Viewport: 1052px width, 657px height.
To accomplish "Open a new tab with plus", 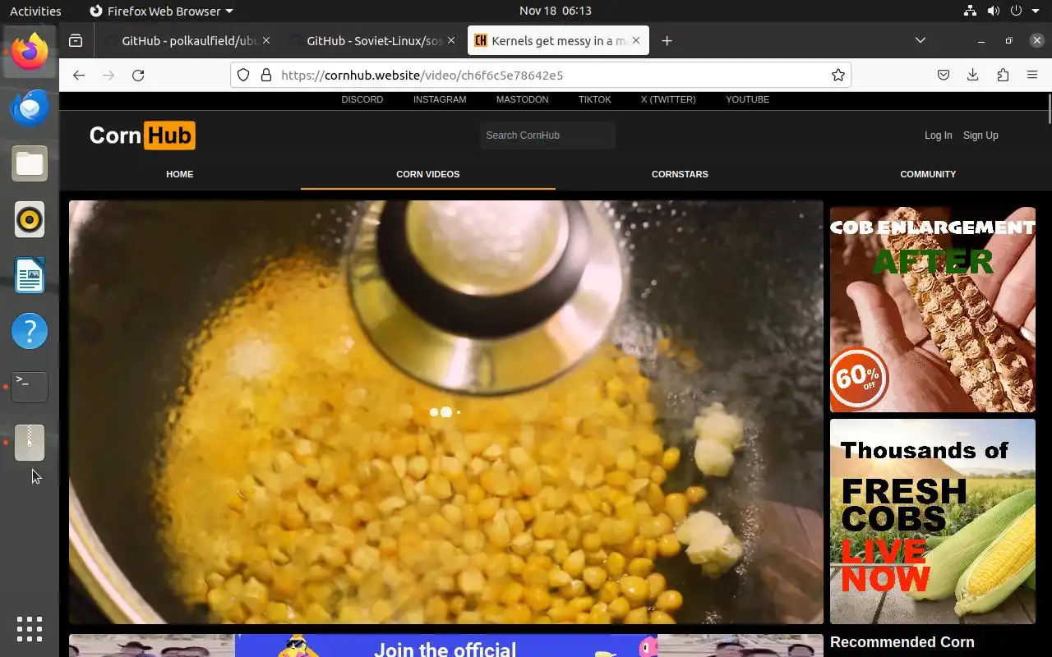I will click(x=667, y=40).
